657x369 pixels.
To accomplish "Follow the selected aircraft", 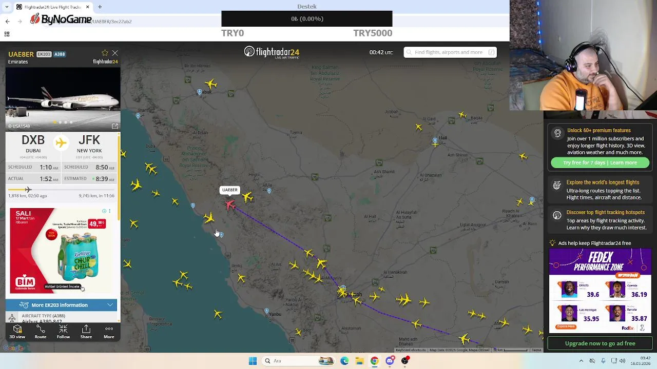I will pyautogui.click(x=63, y=332).
